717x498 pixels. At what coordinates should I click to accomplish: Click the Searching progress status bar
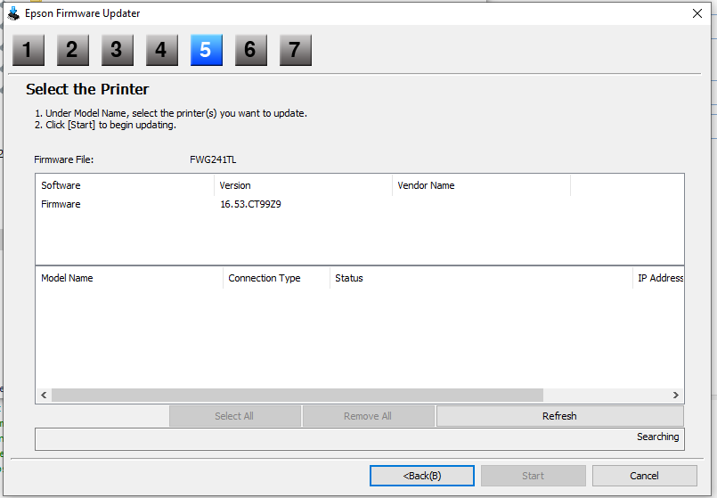[x=360, y=439]
